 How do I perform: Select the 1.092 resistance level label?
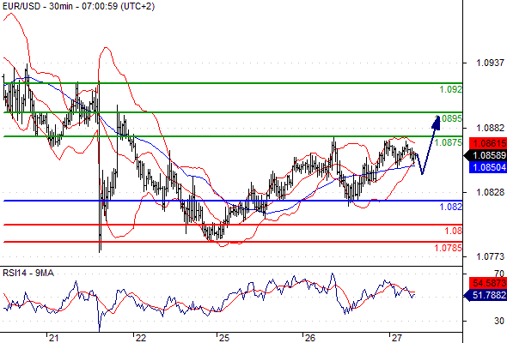[451, 89]
